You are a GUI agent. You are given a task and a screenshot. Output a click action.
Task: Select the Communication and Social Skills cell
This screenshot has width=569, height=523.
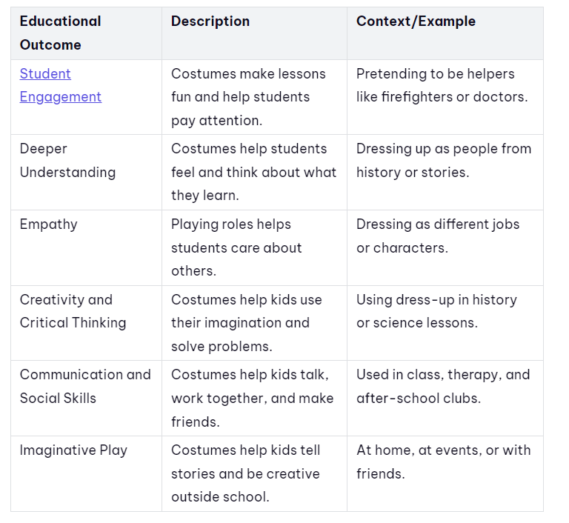[87, 398]
